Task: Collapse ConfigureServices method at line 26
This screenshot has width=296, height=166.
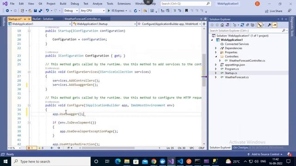Action: (29, 72)
